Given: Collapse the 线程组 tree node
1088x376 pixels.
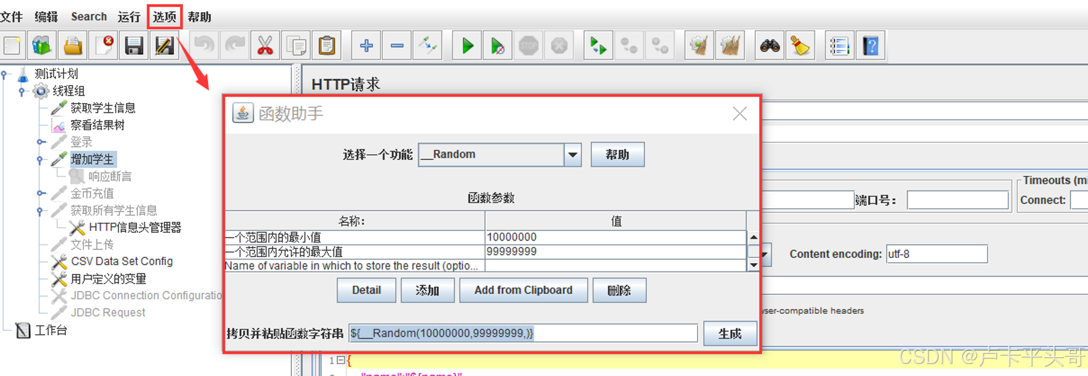Looking at the screenshot, I should point(22,91).
